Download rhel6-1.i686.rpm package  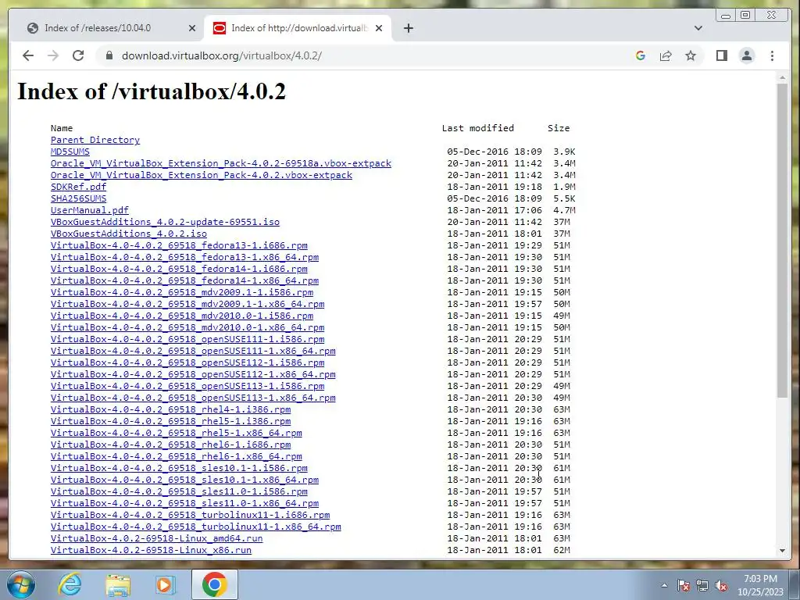(x=170, y=445)
